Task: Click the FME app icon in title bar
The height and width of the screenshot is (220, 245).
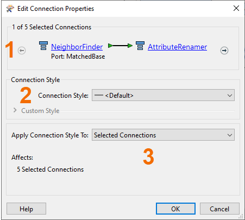Action: click(10, 8)
